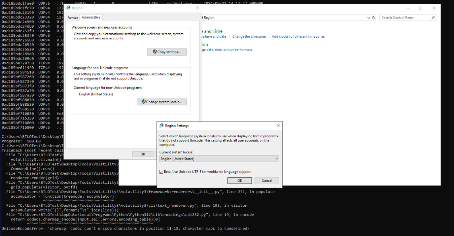Maximize the Control Panel window
This screenshot has width=454, height=236.
[x=421, y=8]
